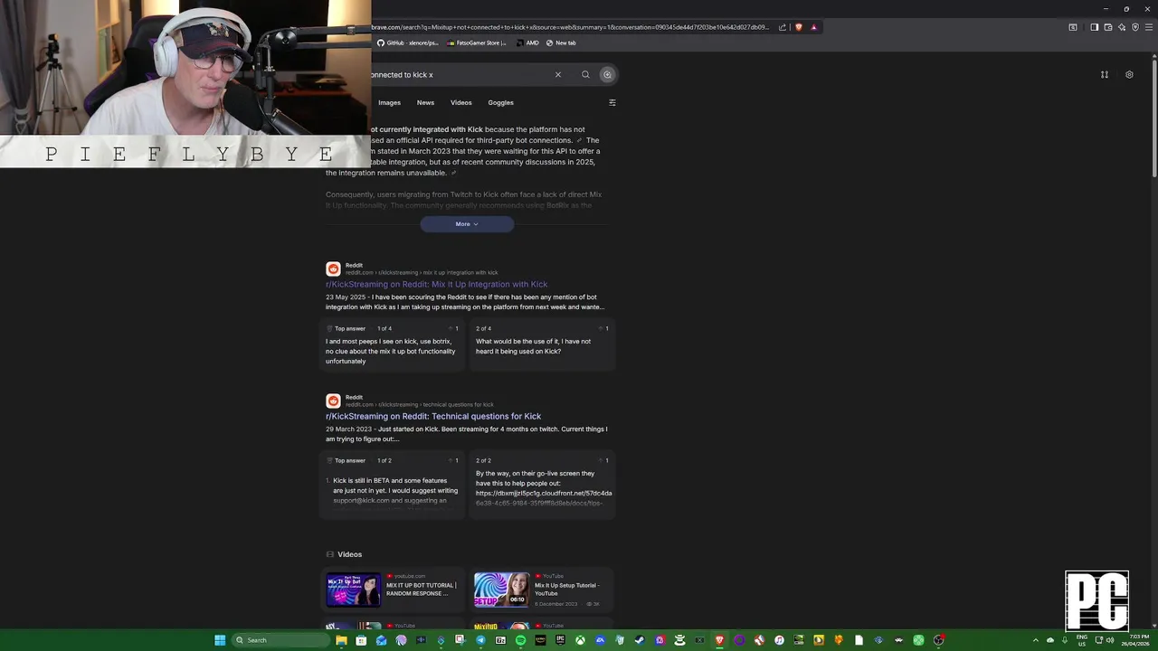Click the share icon in the address bar

783,27
